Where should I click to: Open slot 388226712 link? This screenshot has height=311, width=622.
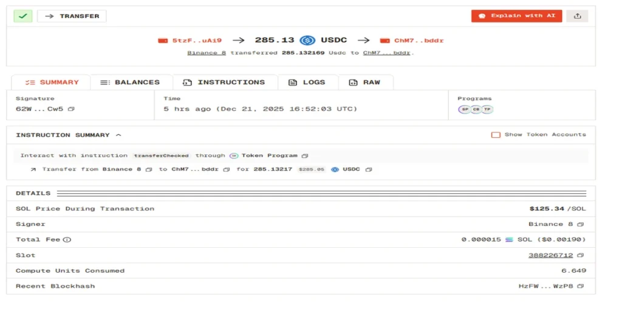[550, 255]
